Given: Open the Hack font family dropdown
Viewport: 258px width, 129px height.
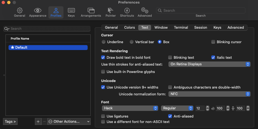Looking at the screenshot, I should click(x=130, y=108).
